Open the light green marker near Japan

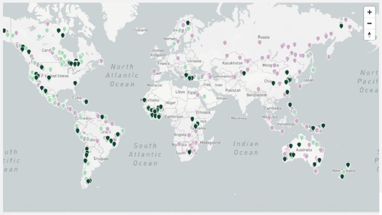[x=313, y=70]
